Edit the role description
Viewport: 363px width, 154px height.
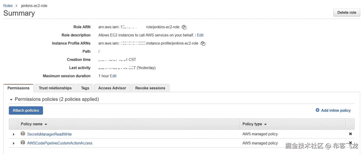[x=200, y=35]
